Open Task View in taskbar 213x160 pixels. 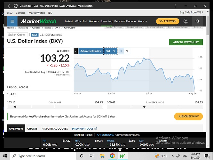[x=91, y=156]
